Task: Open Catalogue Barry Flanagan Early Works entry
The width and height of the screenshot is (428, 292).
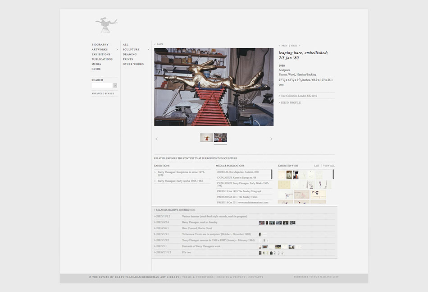Action: [243, 184]
